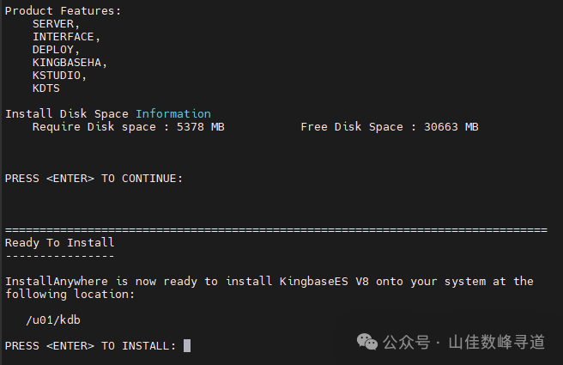Click the PRESS ENTER TO INSTALL prompt text
Screen dimensions: 563x365
point(90,345)
